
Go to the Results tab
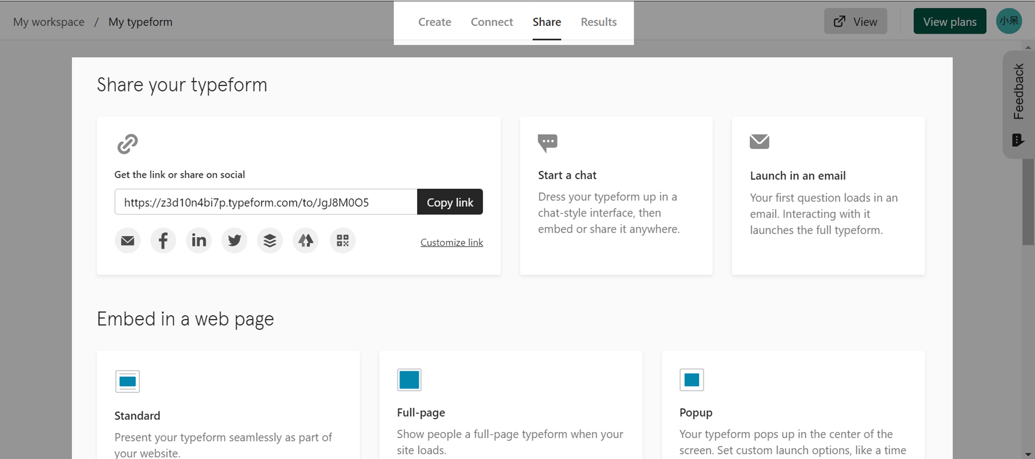click(599, 22)
